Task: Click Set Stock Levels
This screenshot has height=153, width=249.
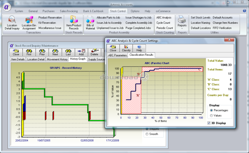Action: pyautogui.click(x=201, y=18)
